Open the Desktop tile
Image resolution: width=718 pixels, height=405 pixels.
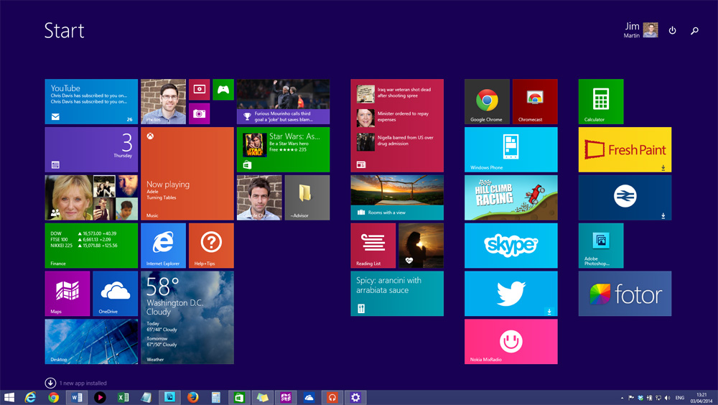point(91,342)
